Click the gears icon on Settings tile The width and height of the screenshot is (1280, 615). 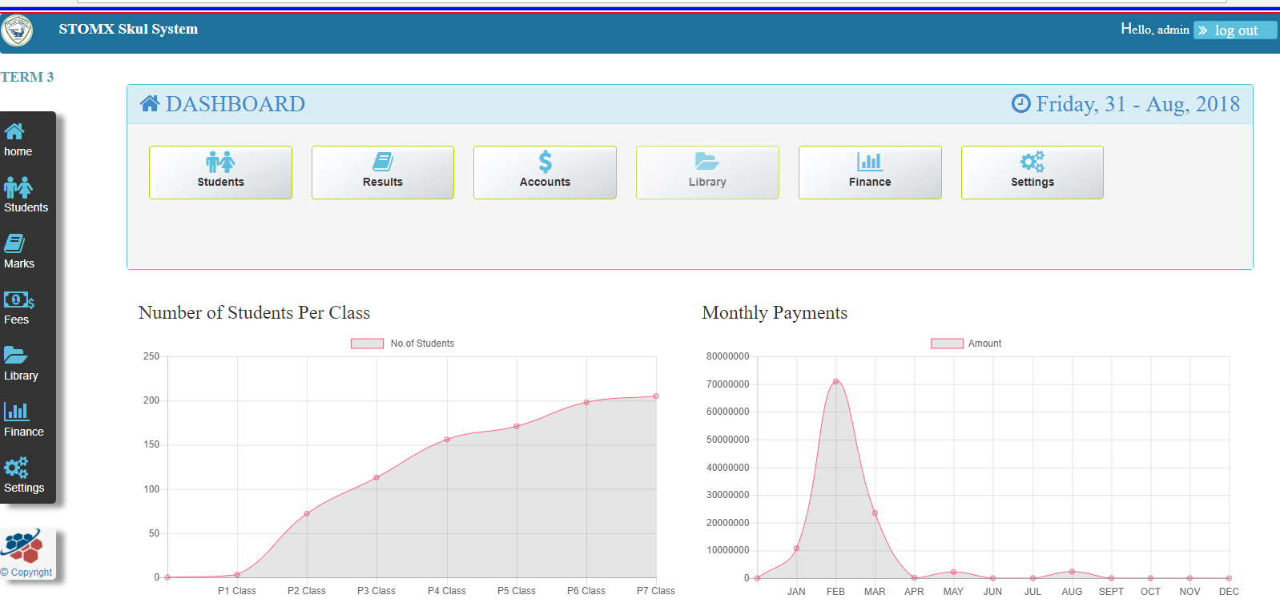(1032, 162)
